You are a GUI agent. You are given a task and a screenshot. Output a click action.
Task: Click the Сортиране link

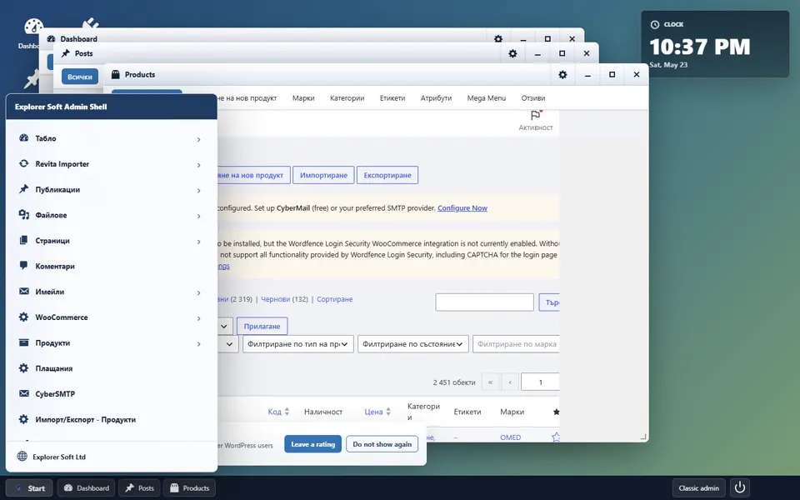tap(335, 299)
